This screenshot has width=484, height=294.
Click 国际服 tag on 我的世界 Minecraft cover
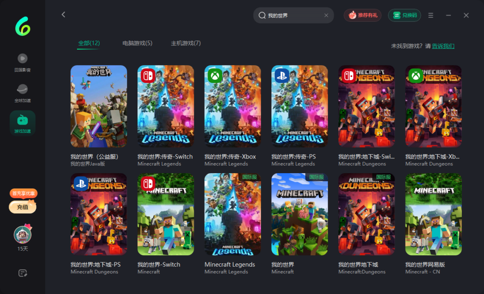pos(317,177)
